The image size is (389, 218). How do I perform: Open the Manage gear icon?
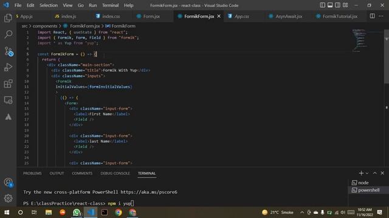[8, 198]
